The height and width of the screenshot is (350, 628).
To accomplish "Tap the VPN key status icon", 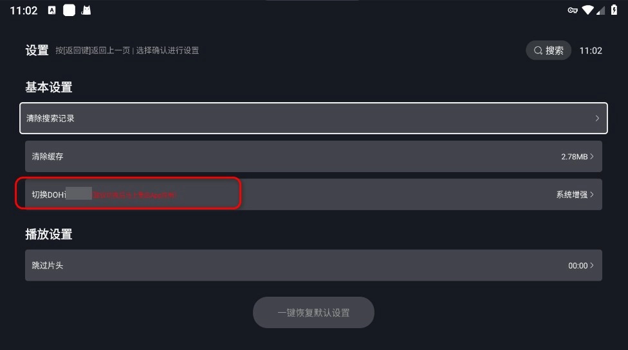I will [573, 10].
